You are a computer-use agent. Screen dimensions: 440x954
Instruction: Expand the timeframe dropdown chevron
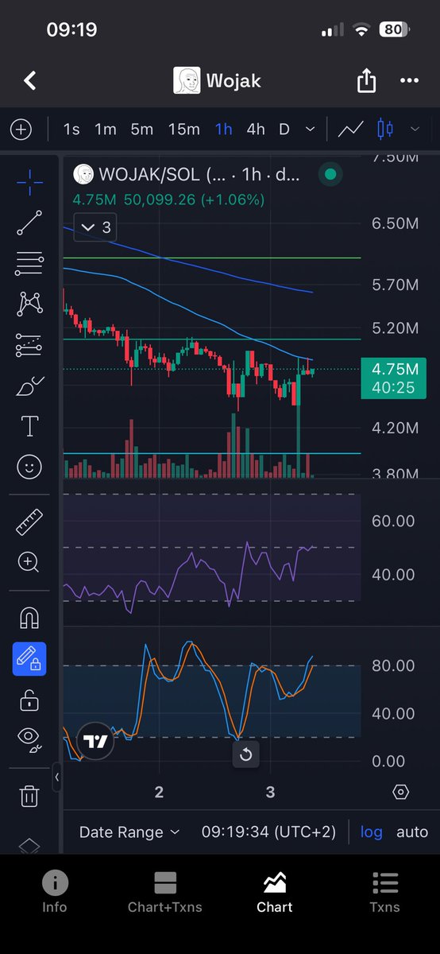point(311,129)
